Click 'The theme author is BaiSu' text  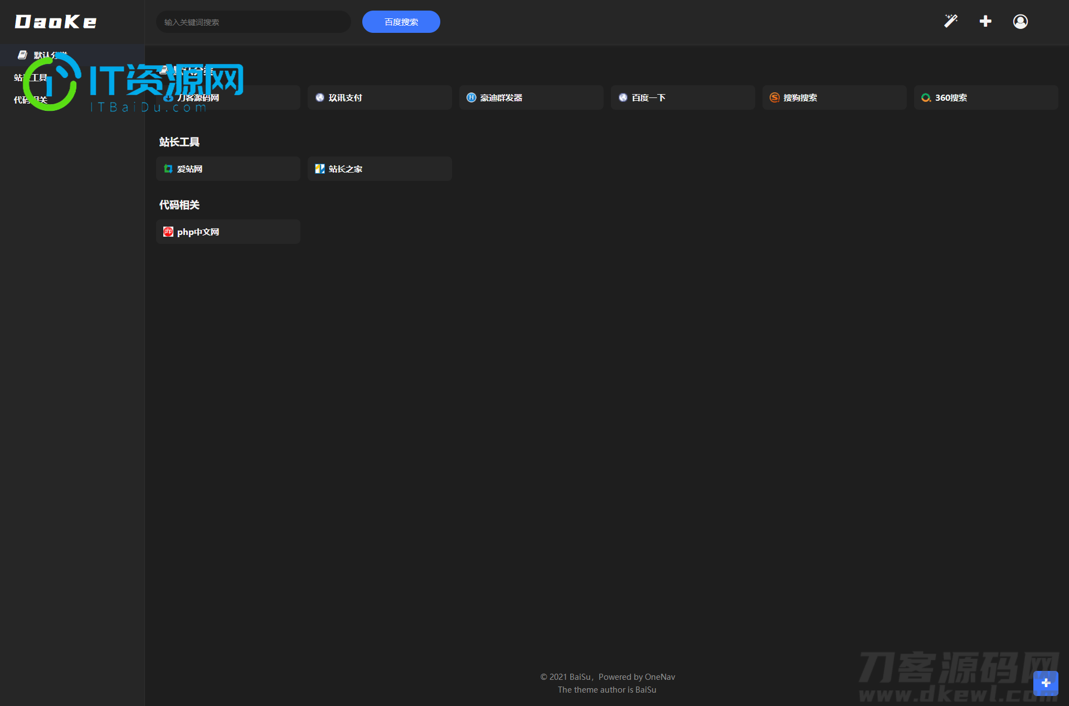(607, 690)
